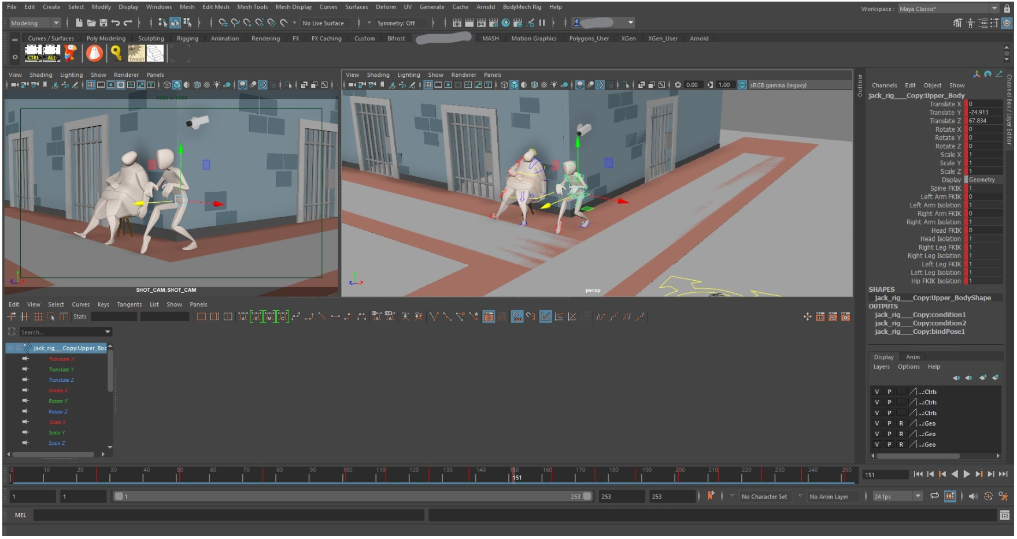1017x539 pixels.
Task: Toggle P playback on second Ctrls layer
Action: pyautogui.click(x=889, y=403)
